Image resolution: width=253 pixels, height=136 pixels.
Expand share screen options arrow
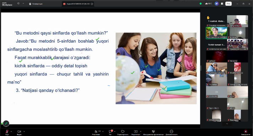pyautogui.click(x=141, y=131)
